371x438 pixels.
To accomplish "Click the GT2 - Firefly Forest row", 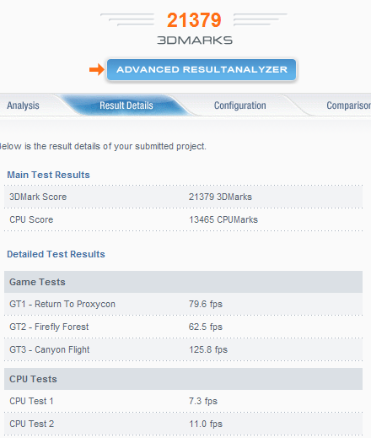I will (x=183, y=327).
